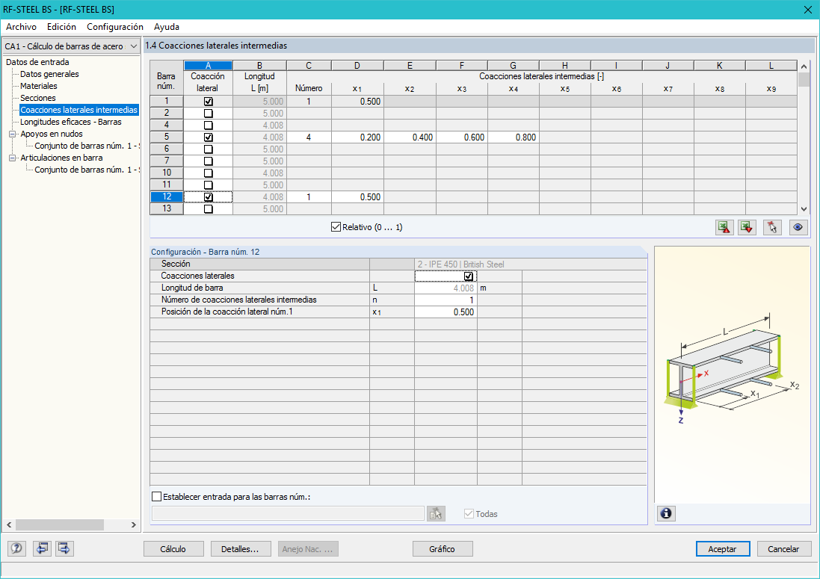Select Datos generales in the tree
Viewport: 820px width, 579px height.
tap(49, 74)
